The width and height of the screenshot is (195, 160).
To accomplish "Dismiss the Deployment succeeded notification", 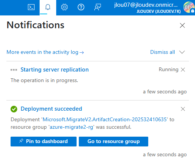I will [183, 109].
